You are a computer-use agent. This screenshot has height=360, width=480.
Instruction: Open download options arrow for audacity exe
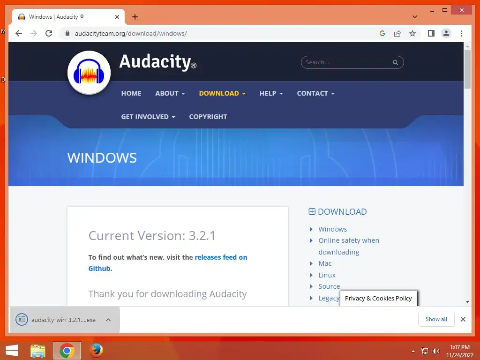(x=108, y=320)
